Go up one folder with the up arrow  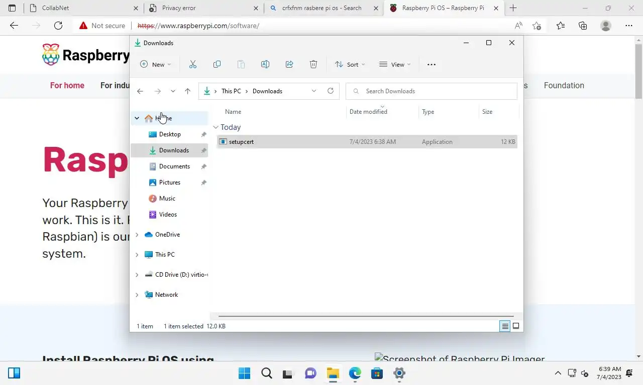pos(187,91)
